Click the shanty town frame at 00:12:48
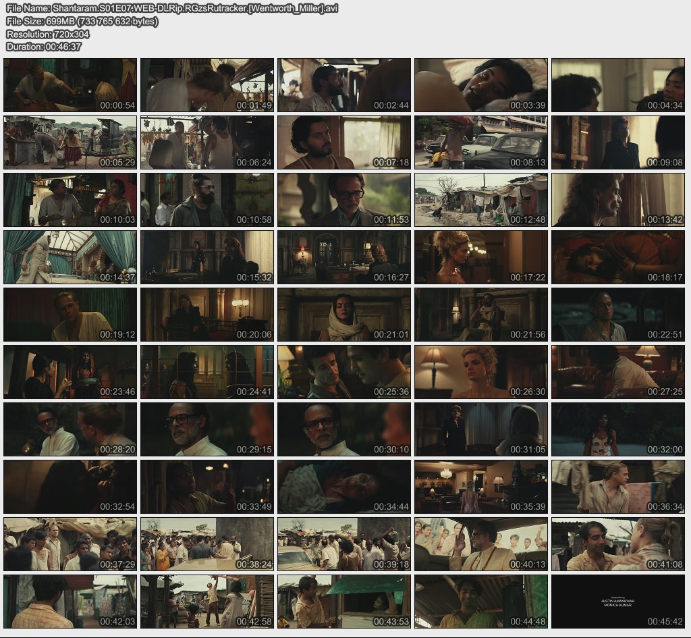Image resolution: width=691 pixels, height=638 pixels. [x=481, y=200]
